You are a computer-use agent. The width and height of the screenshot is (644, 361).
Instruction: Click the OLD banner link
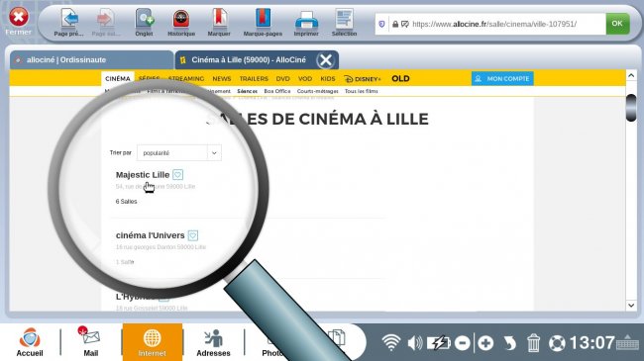coord(400,78)
